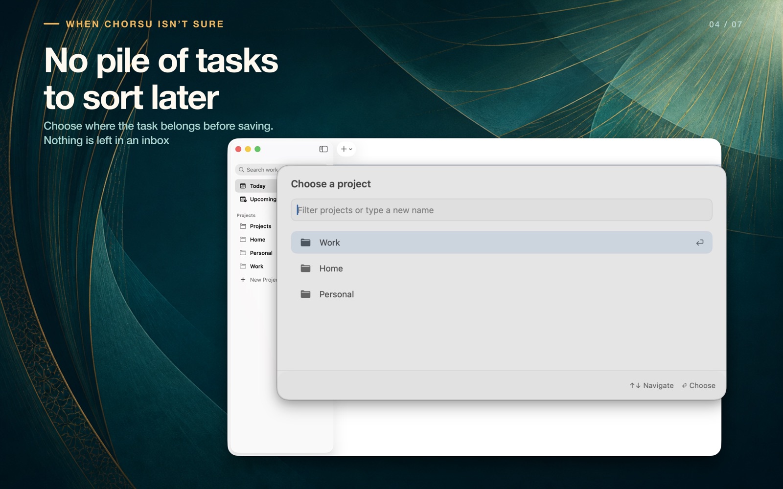This screenshot has height=489, width=783.
Task: Click the Search work field
Action: 256,170
